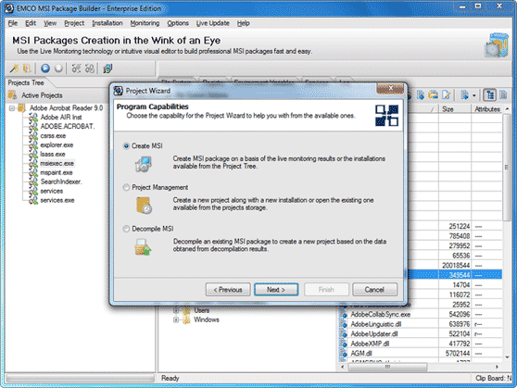Click the computer deploy icon in toolbar
The height and width of the screenshot is (388, 517).
[107, 69]
